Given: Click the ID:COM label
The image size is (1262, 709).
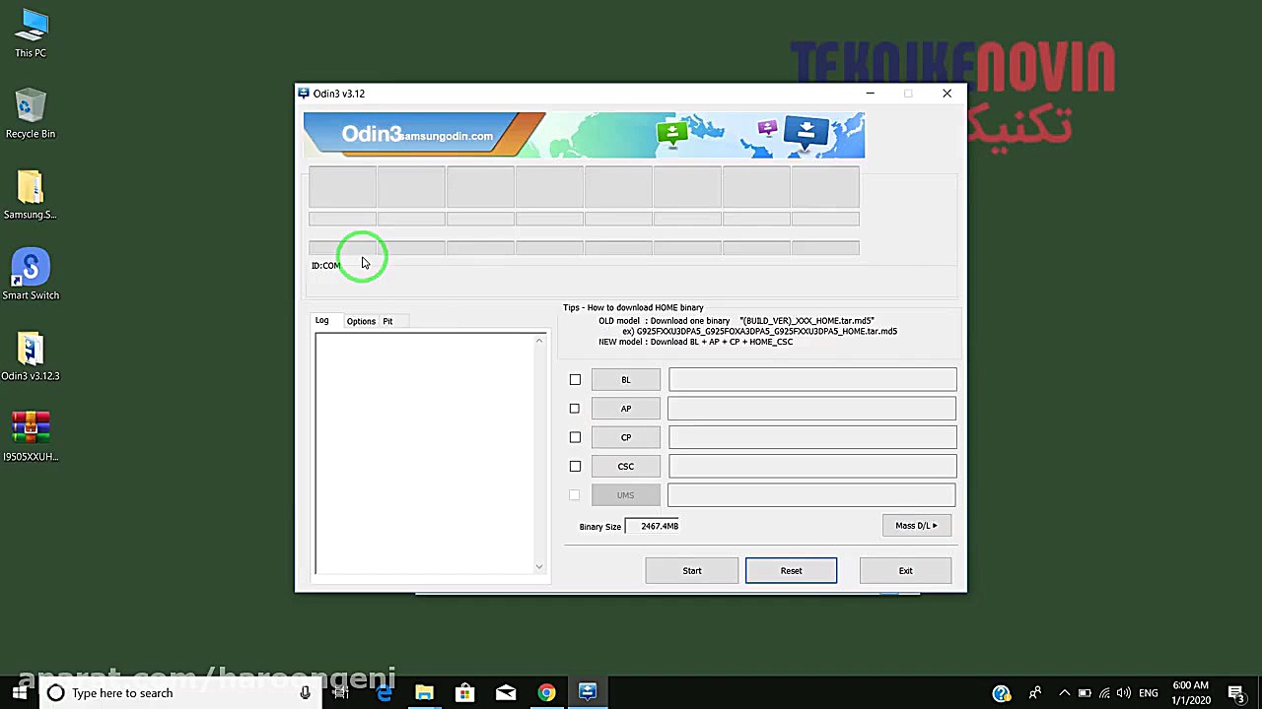Looking at the screenshot, I should [x=325, y=266].
